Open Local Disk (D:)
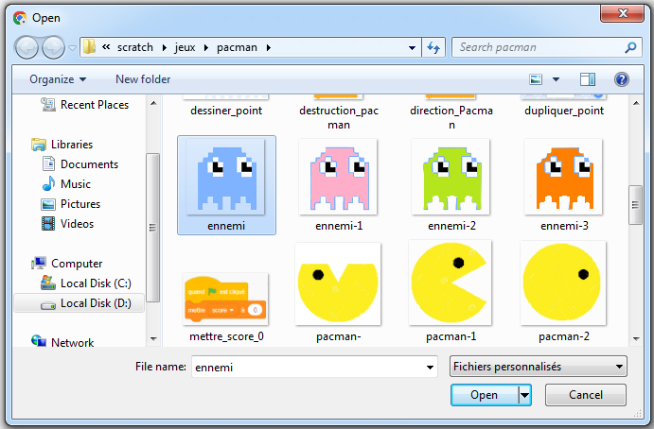The image size is (654, 429). tap(96, 303)
